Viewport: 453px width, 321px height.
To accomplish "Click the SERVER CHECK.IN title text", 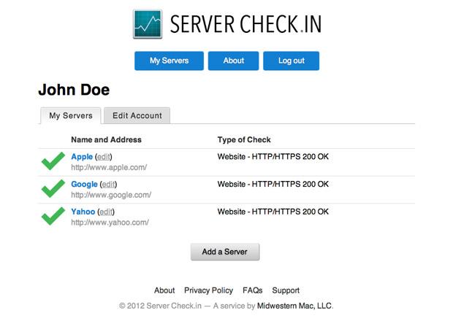I will 245,24.
